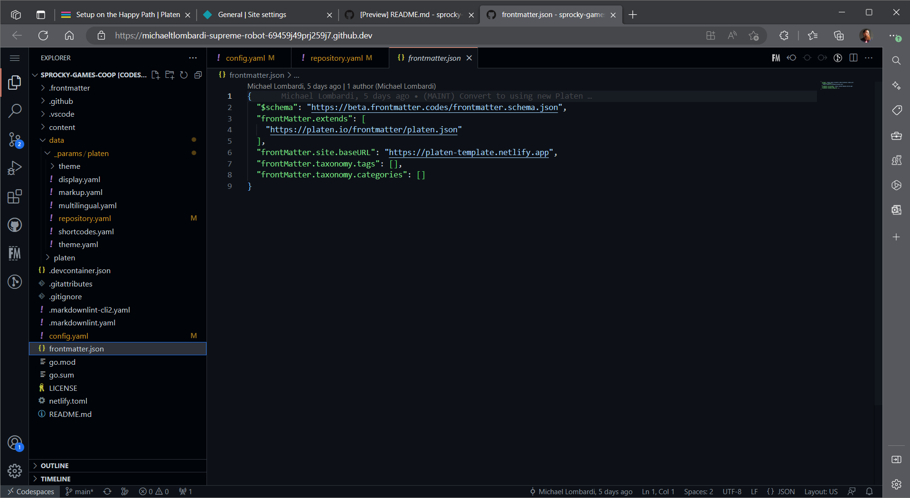Open the Source Control view
Image resolution: width=910 pixels, height=498 pixels.
pos(15,139)
